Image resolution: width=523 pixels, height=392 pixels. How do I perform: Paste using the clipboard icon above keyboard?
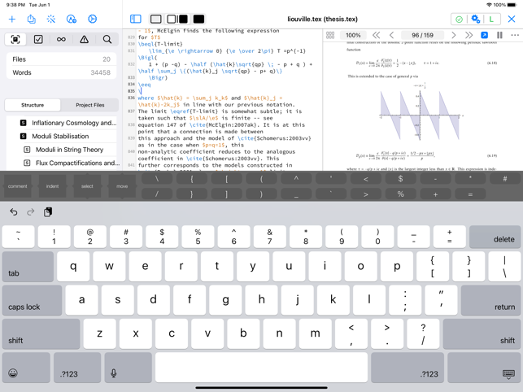(48, 211)
